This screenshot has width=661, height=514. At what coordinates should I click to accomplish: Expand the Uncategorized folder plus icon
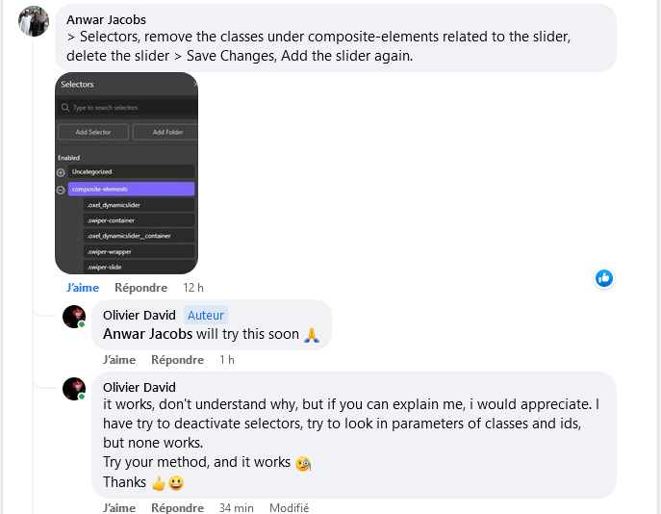[61, 172]
